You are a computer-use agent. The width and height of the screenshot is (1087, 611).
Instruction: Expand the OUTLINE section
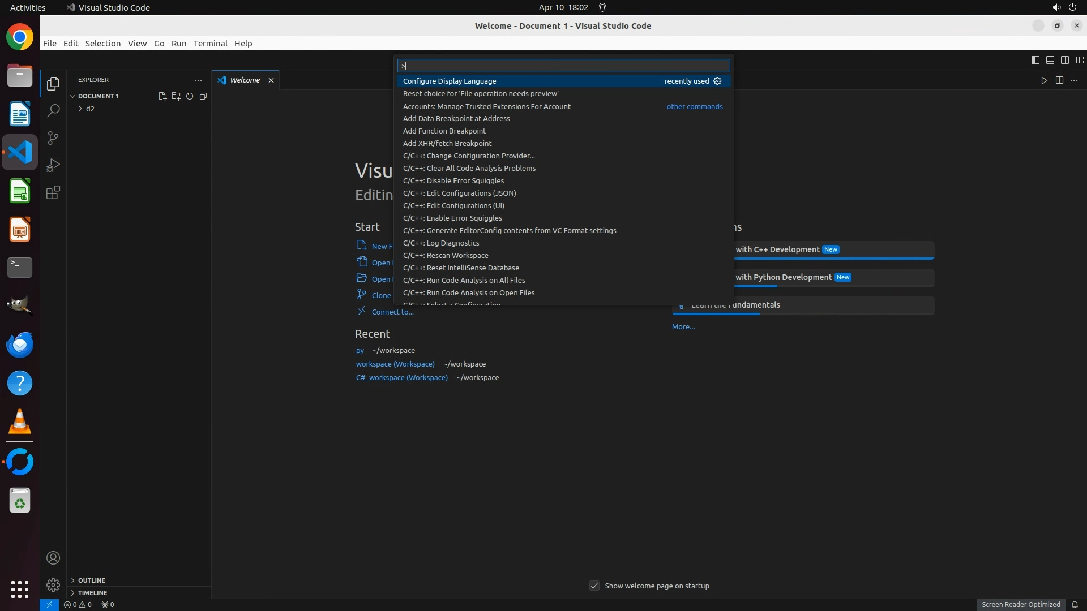point(91,580)
